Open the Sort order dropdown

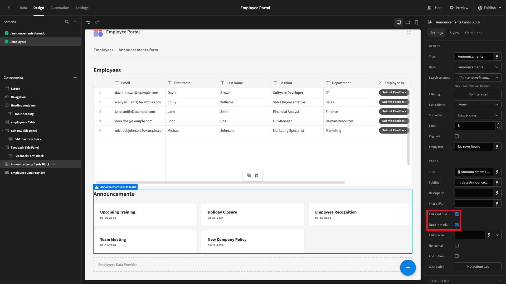(x=478, y=115)
